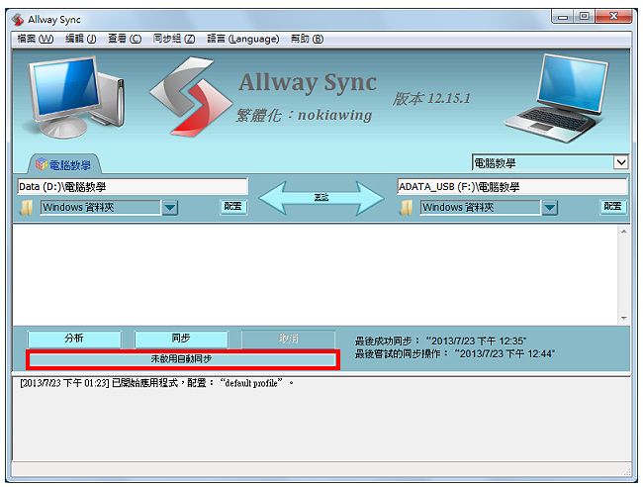Open the 查看 (C) menu

[x=125, y=39]
